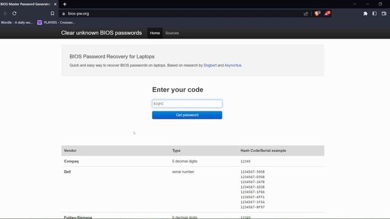The height and width of the screenshot is (219, 390).
Task: Select the Dell vendor cell
Action: coord(67,172)
